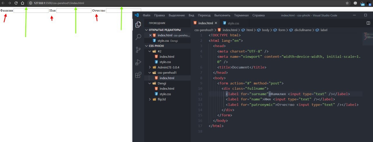Open Run and Debug view in activity bar
The width and height of the screenshot is (373, 142).
pos(138,62)
